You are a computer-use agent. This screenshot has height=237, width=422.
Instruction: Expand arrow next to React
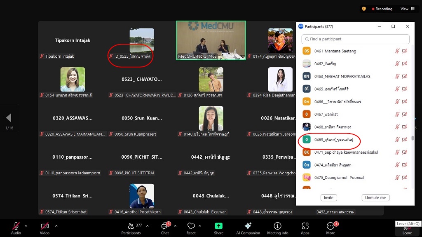click(x=200, y=226)
